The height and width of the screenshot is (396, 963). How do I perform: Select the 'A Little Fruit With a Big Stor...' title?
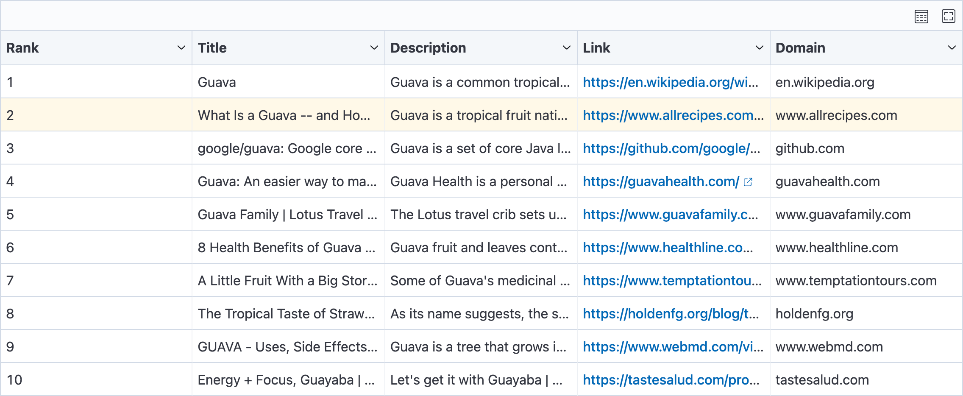coord(287,281)
